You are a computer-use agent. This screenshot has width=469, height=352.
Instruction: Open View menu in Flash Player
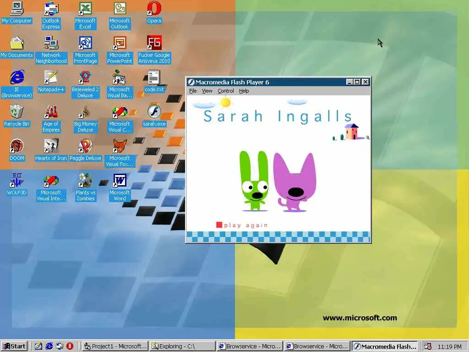[x=207, y=91]
